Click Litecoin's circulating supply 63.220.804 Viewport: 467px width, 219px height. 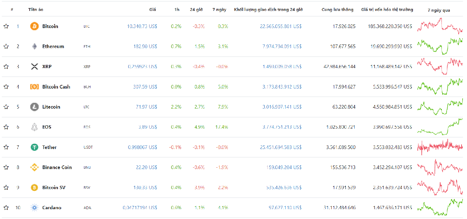(x=342, y=107)
